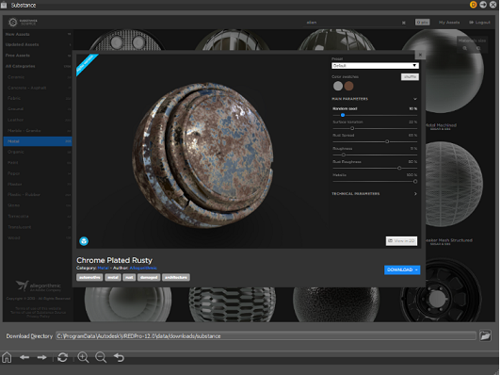This screenshot has width=501, height=375.
Task: Adjust the Surface variation slider
Action: 352,128
